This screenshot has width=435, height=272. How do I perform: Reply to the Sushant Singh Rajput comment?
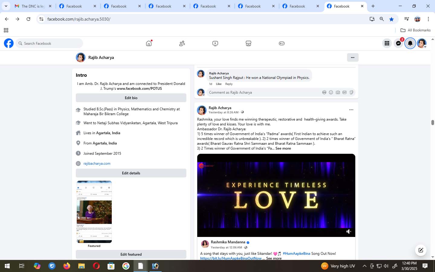229,84
